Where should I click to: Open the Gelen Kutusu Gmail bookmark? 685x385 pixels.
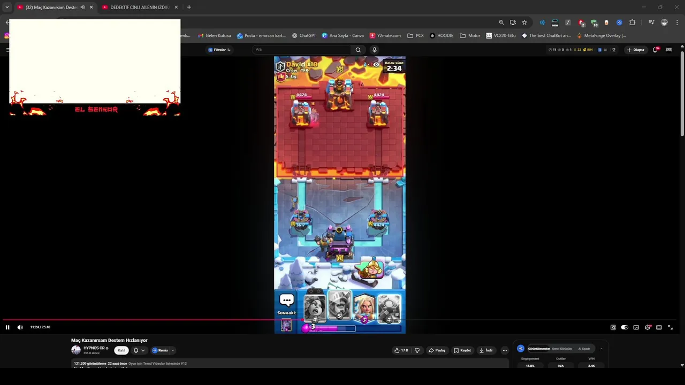pyautogui.click(x=215, y=36)
